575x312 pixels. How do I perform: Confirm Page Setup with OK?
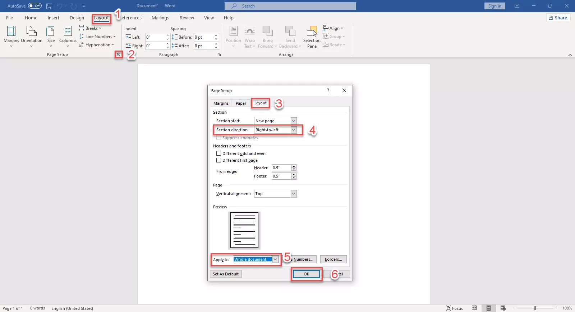coord(306,274)
